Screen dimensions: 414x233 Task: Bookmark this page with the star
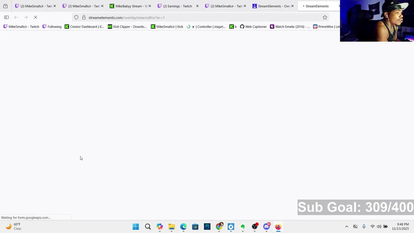(325, 17)
